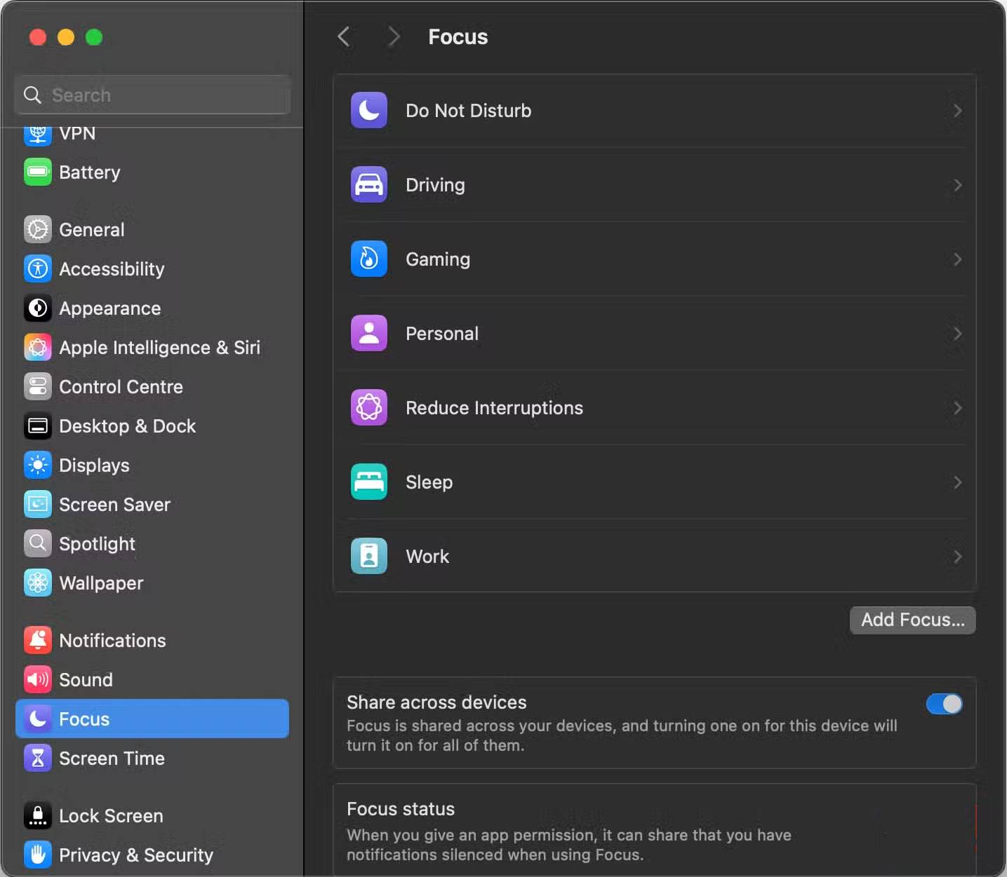Click the forward navigation arrow
1007x877 pixels.
[393, 36]
